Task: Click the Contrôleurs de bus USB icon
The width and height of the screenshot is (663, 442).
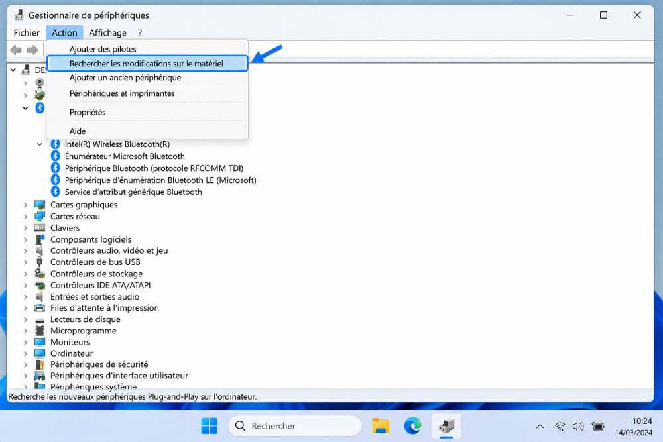Action: click(x=39, y=262)
